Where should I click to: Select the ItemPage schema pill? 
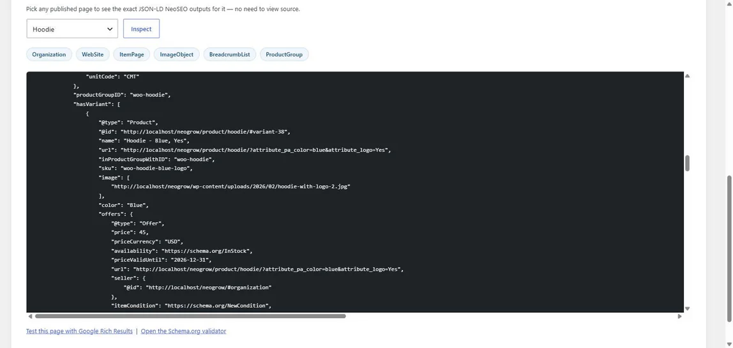(x=132, y=54)
